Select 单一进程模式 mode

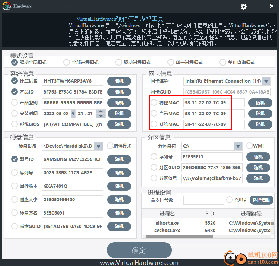pos(170,62)
